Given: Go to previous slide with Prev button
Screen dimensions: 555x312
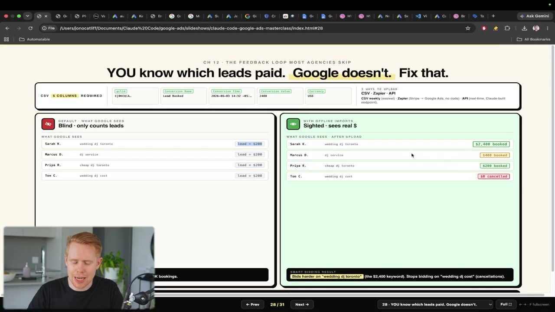Looking at the screenshot, I should [x=252, y=304].
